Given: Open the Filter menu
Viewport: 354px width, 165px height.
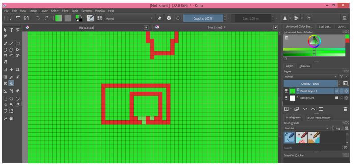Looking at the screenshot, I should (65, 11).
